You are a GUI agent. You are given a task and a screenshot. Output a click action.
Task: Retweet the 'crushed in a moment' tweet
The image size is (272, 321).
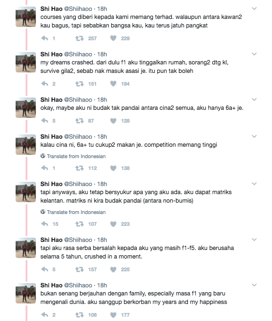tap(79, 269)
